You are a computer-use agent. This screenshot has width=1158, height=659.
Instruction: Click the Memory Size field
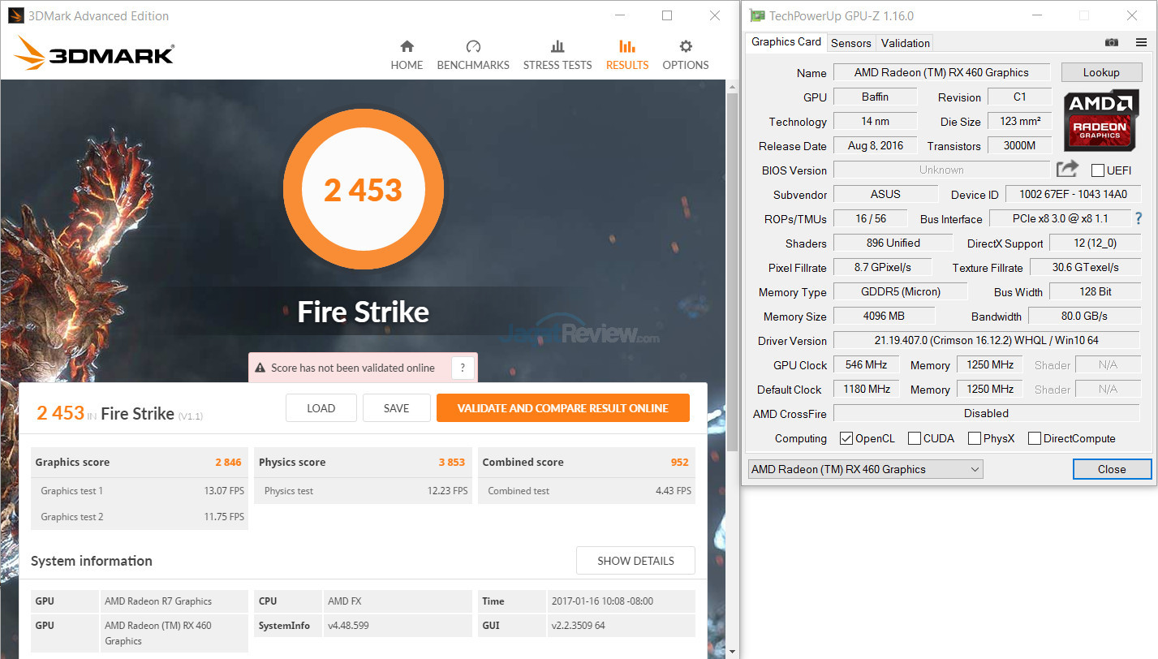coord(885,316)
